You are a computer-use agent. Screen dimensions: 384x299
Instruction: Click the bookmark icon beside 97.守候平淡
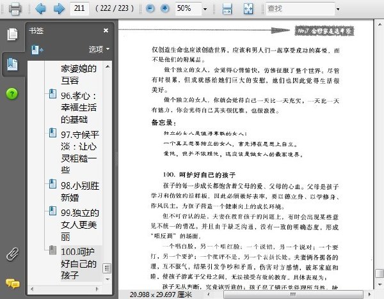point(52,133)
